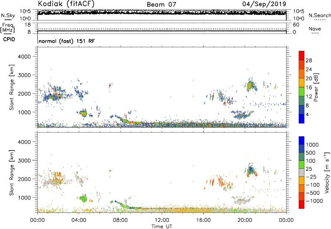Click the '18' tick on the frequency axis
Screen dimensions: 331x229
[28, 25]
